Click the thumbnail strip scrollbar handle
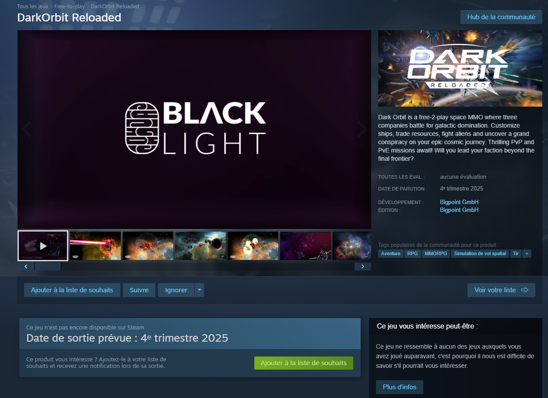The height and width of the screenshot is (398, 548). click(48, 266)
